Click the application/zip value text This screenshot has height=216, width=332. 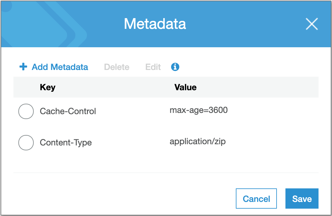[198, 141]
